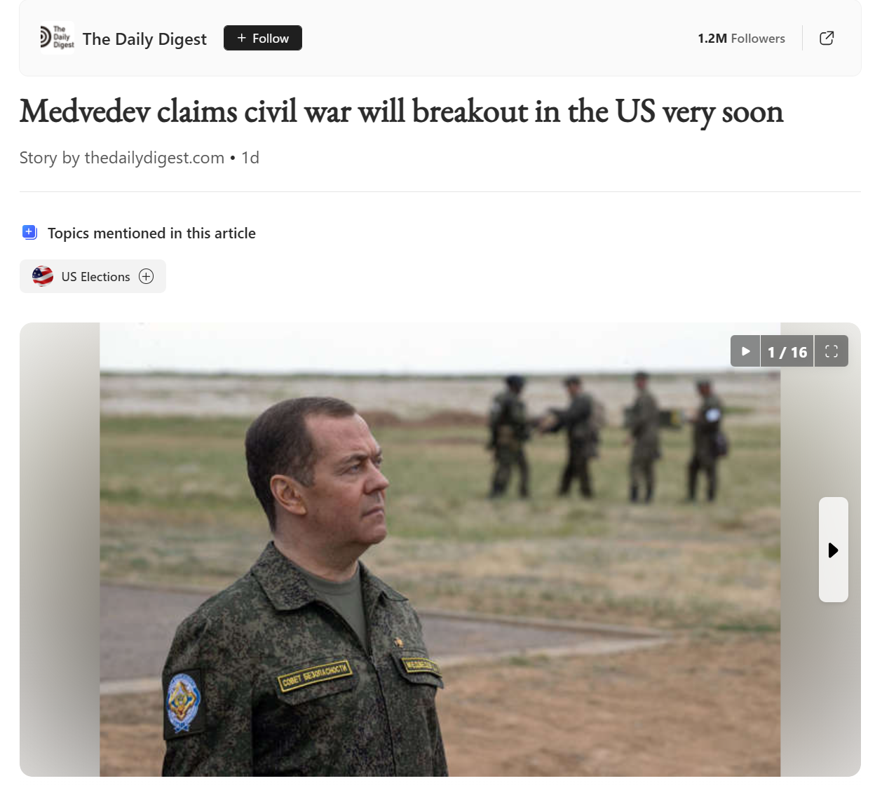
Task: Open slide counter 1 / 16
Action: coord(787,352)
